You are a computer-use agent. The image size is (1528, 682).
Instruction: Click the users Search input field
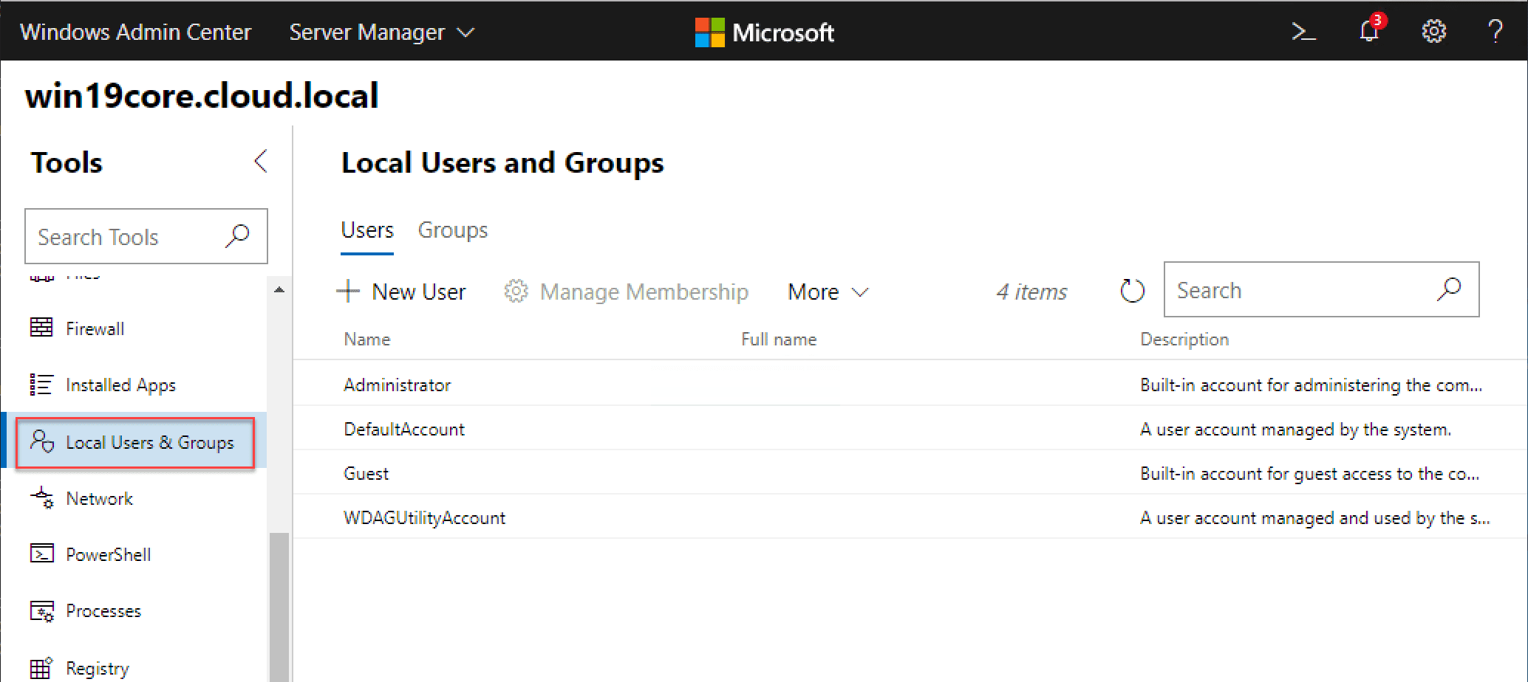(x=1300, y=290)
